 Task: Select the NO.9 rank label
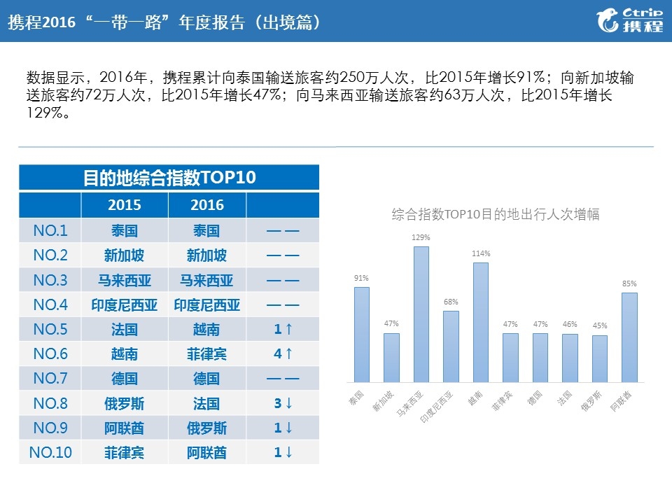[50, 428]
